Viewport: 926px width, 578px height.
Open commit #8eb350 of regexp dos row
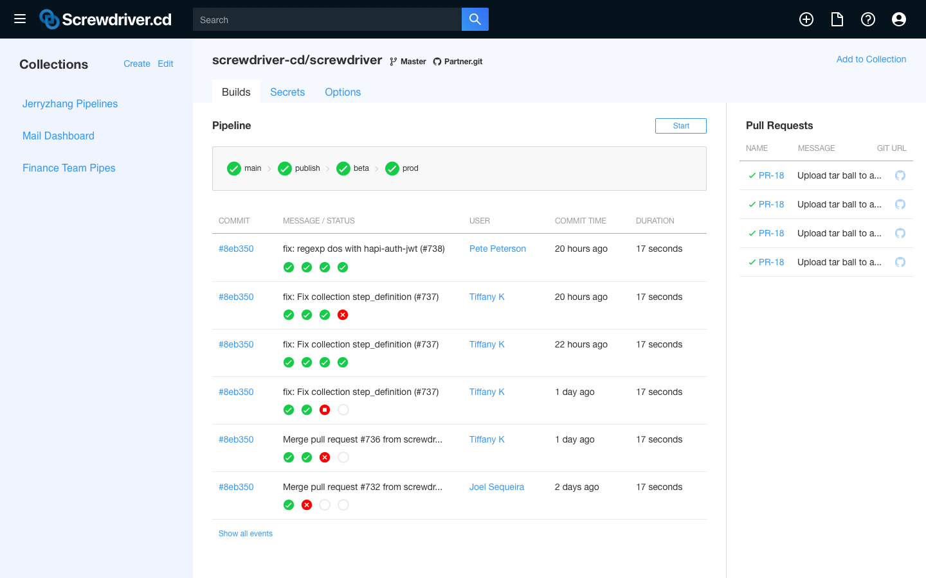[236, 249]
